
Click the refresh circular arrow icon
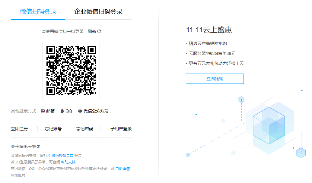[99, 31]
